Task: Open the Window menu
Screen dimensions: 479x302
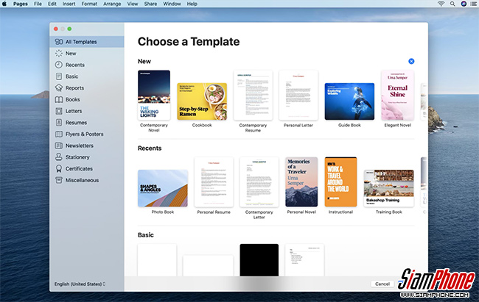Action: click(172, 4)
